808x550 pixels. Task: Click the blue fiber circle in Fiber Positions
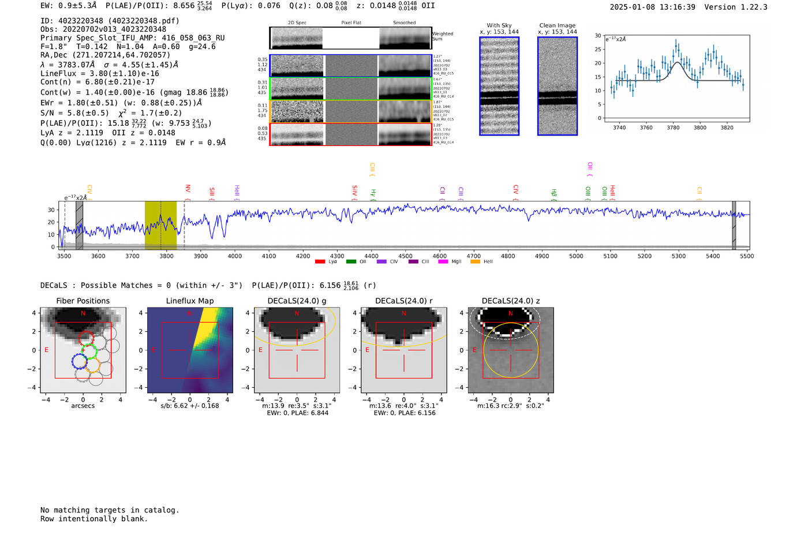coord(79,362)
